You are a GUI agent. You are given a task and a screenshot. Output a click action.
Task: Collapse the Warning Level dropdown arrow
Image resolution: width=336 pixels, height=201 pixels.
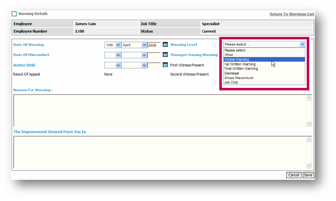pos(302,44)
